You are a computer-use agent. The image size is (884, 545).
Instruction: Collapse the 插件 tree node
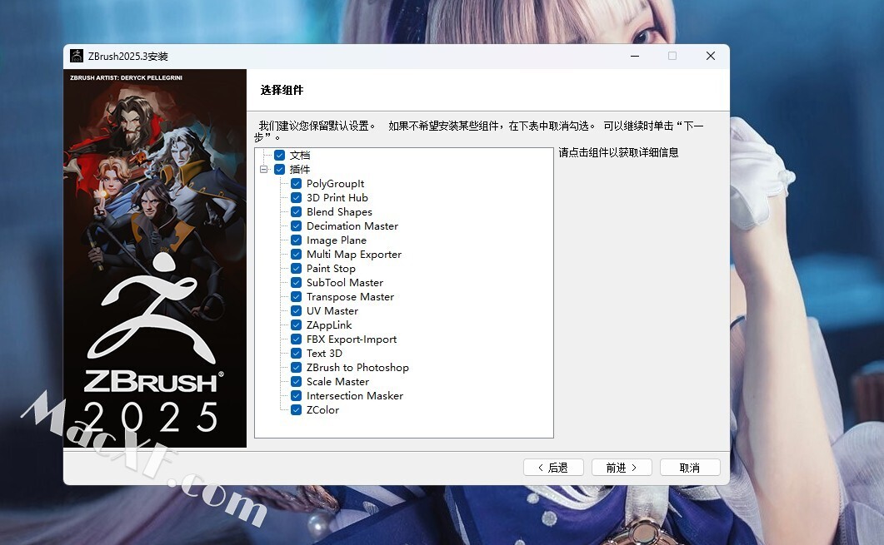(263, 169)
